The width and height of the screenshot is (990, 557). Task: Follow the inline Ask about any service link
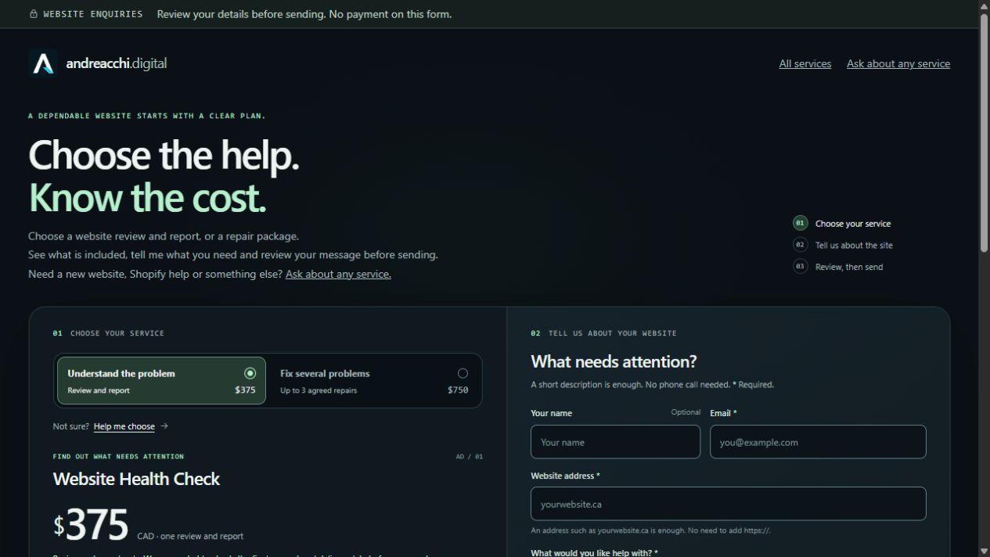coord(338,274)
